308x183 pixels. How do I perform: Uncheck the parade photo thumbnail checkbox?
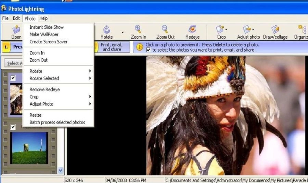click(x=13, y=78)
